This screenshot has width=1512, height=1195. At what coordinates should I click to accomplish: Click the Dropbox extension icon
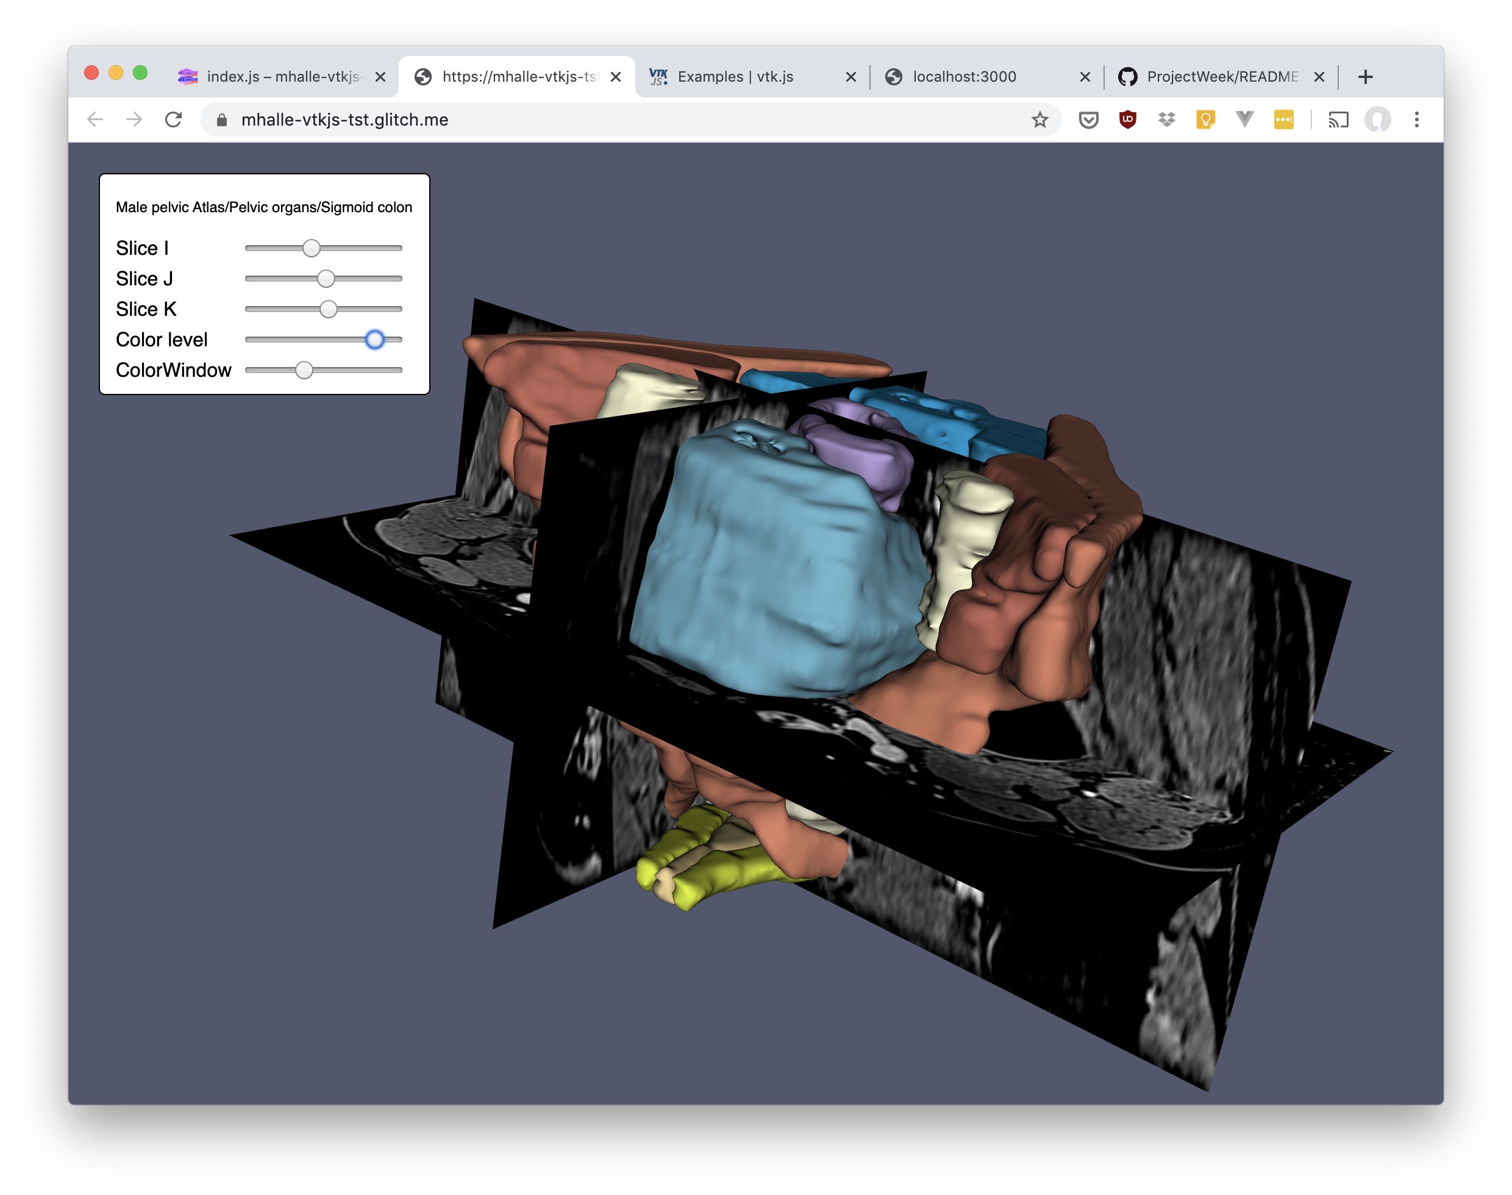(1166, 120)
